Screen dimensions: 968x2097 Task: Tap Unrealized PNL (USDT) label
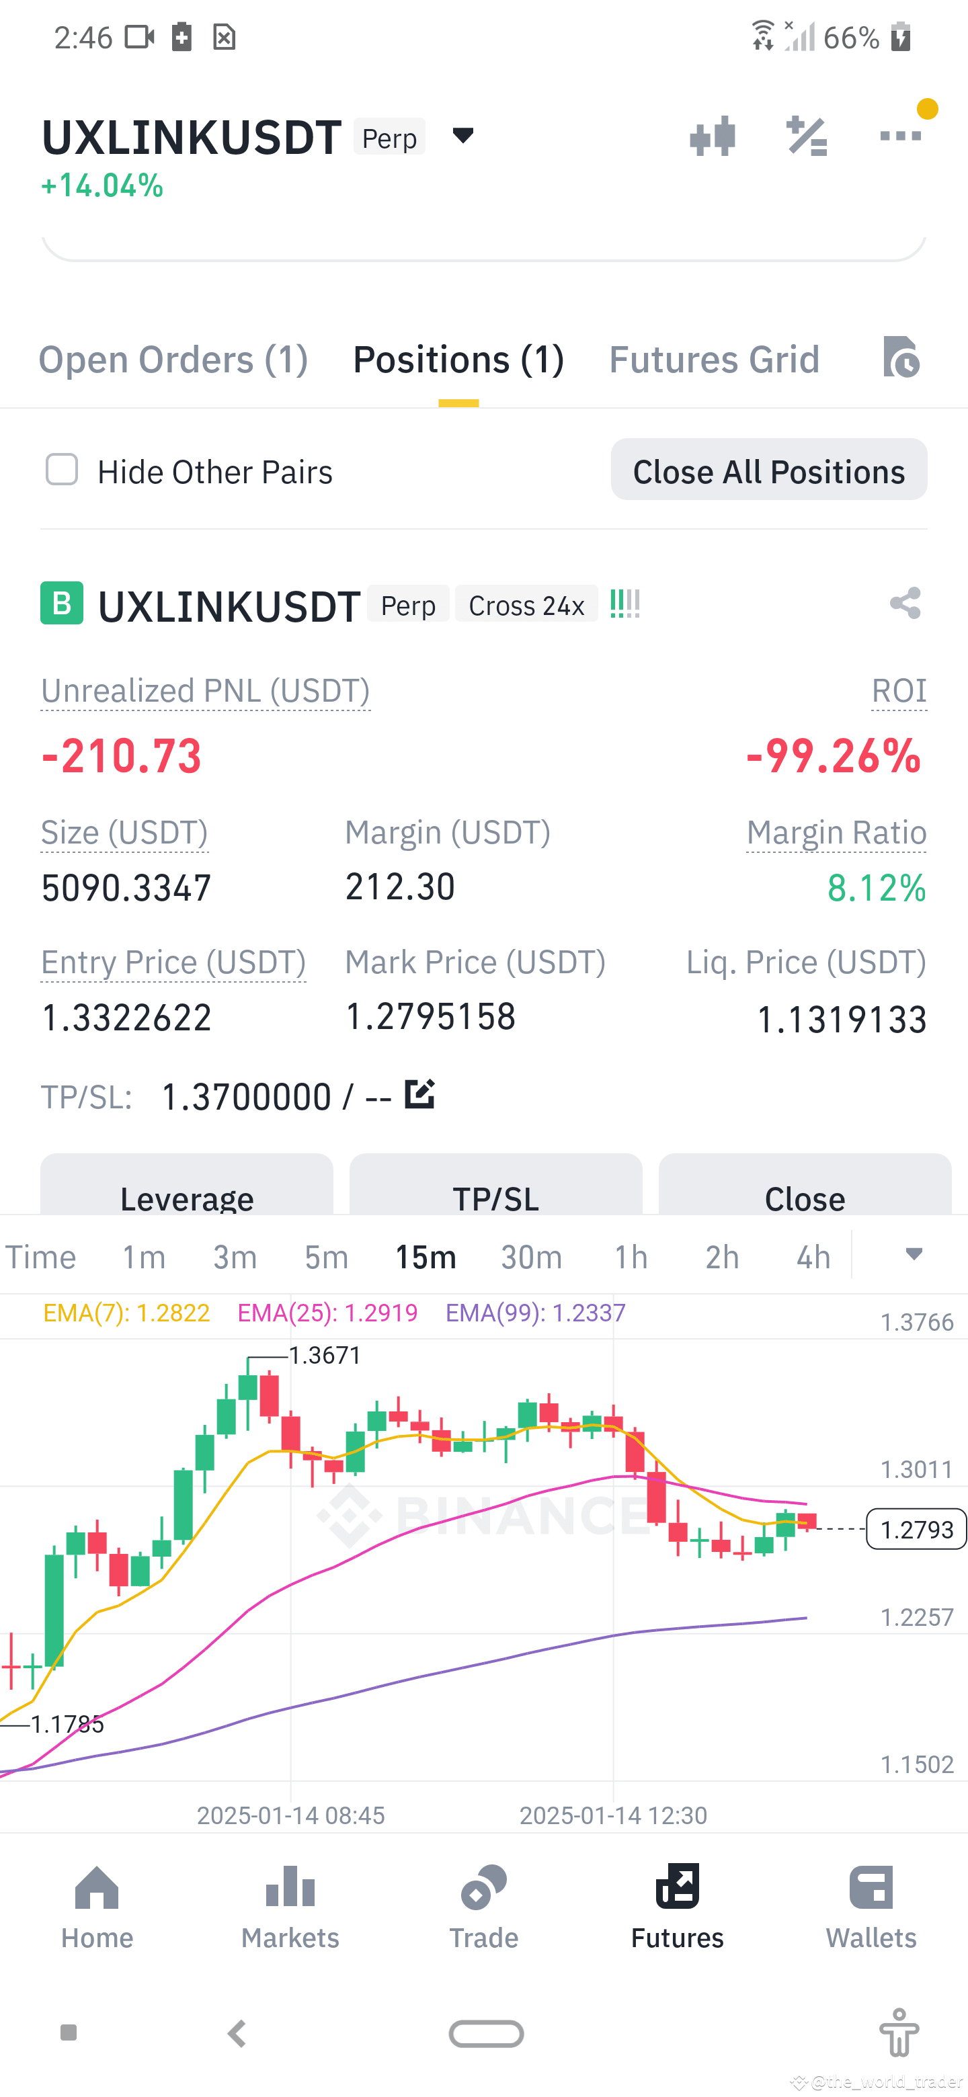tap(206, 691)
